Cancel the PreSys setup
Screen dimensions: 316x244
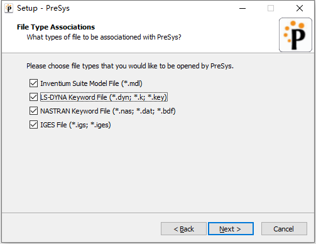click(284, 229)
